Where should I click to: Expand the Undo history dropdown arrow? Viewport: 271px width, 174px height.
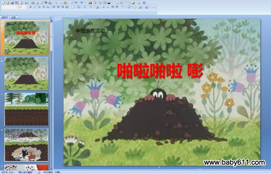point(79,3)
